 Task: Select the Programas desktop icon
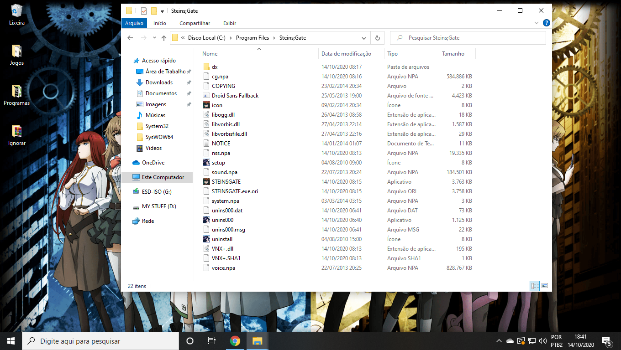17,95
